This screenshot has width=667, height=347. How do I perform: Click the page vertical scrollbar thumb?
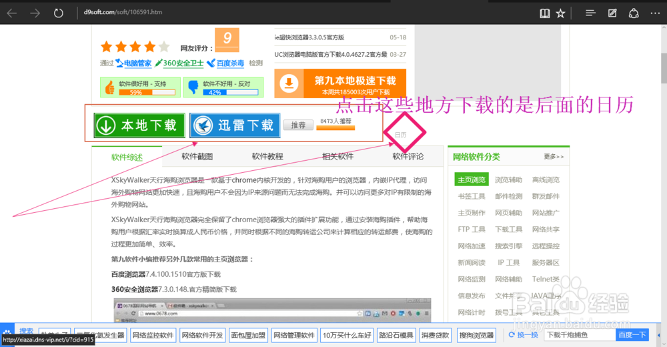click(664, 67)
